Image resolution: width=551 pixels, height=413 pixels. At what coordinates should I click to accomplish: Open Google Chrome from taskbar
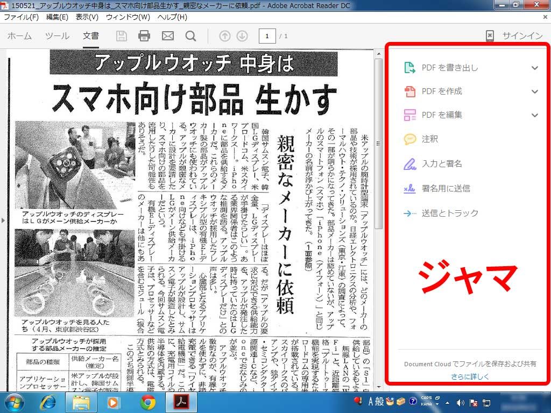click(x=148, y=402)
